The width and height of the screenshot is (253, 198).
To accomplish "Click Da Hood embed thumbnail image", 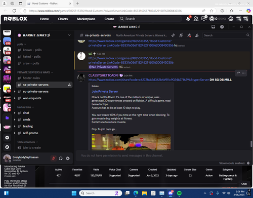I will pyautogui.click(x=131, y=142).
